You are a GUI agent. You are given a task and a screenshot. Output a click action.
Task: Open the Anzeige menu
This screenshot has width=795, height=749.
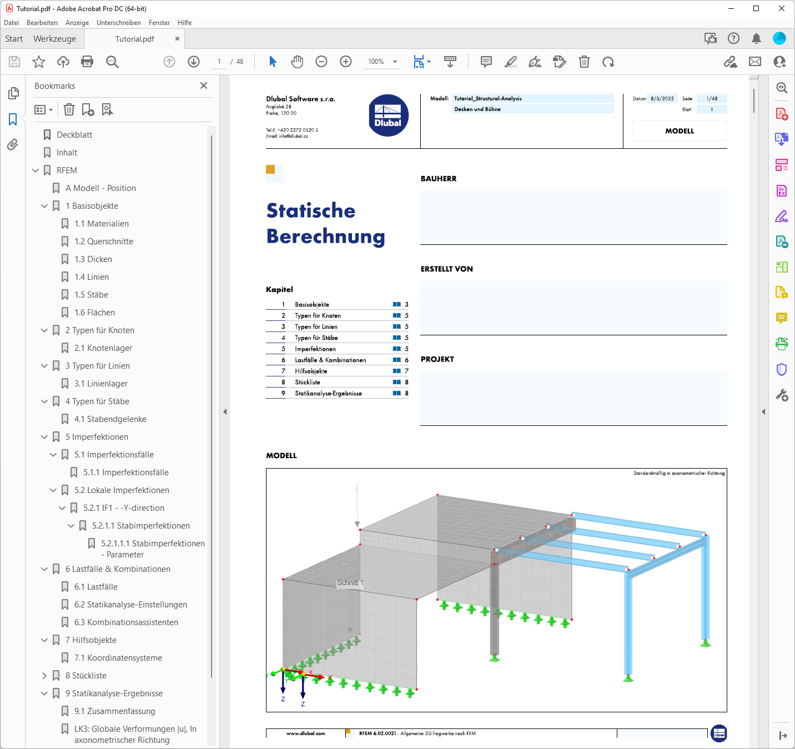point(77,23)
